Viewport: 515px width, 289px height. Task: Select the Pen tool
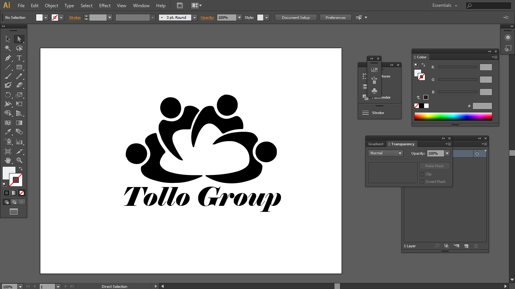tap(8, 58)
